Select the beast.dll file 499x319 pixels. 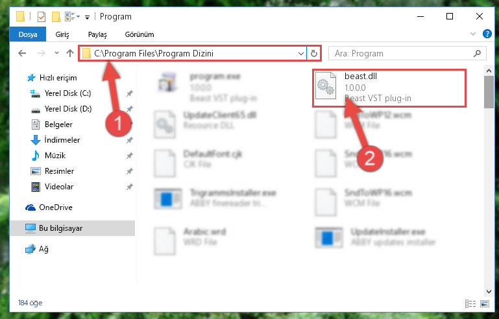point(389,88)
